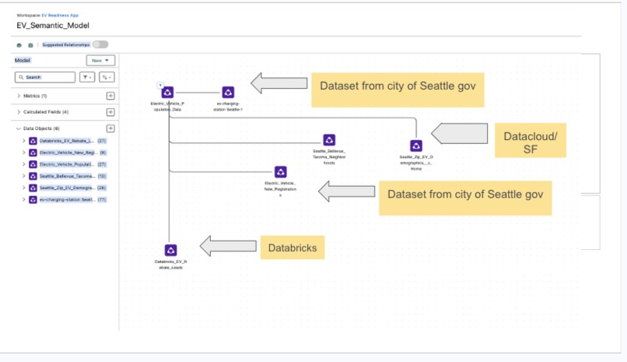627x362 pixels.
Task: Click purple icon of Databricks_EV_Rebate_L... in sidebar
Action: (x=33, y=141)
